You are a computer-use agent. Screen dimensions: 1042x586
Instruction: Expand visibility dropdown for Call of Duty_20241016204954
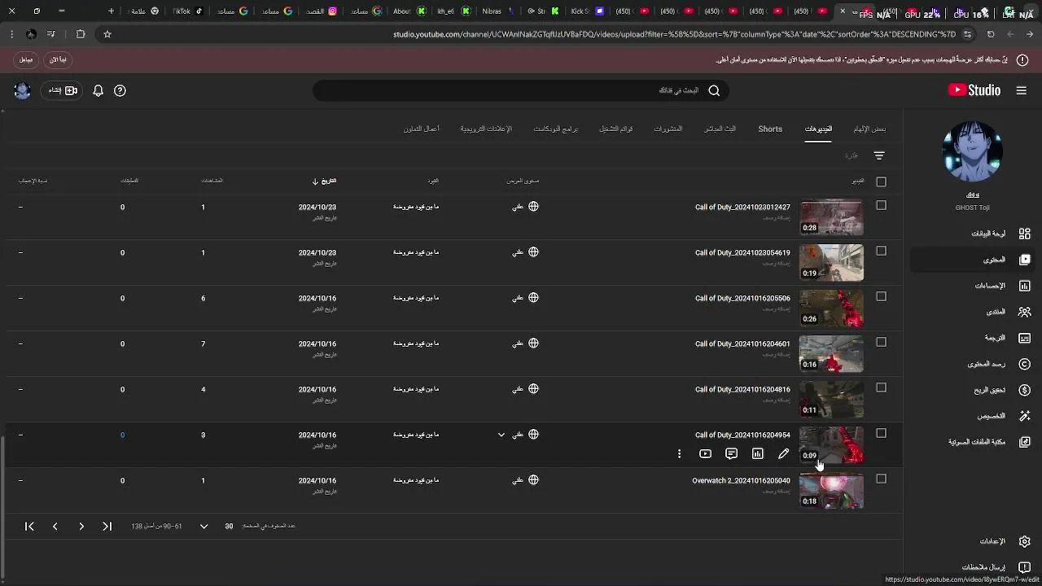point(501,435)
